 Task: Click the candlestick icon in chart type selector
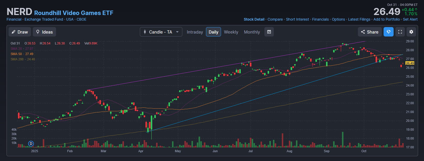point(145,32)
